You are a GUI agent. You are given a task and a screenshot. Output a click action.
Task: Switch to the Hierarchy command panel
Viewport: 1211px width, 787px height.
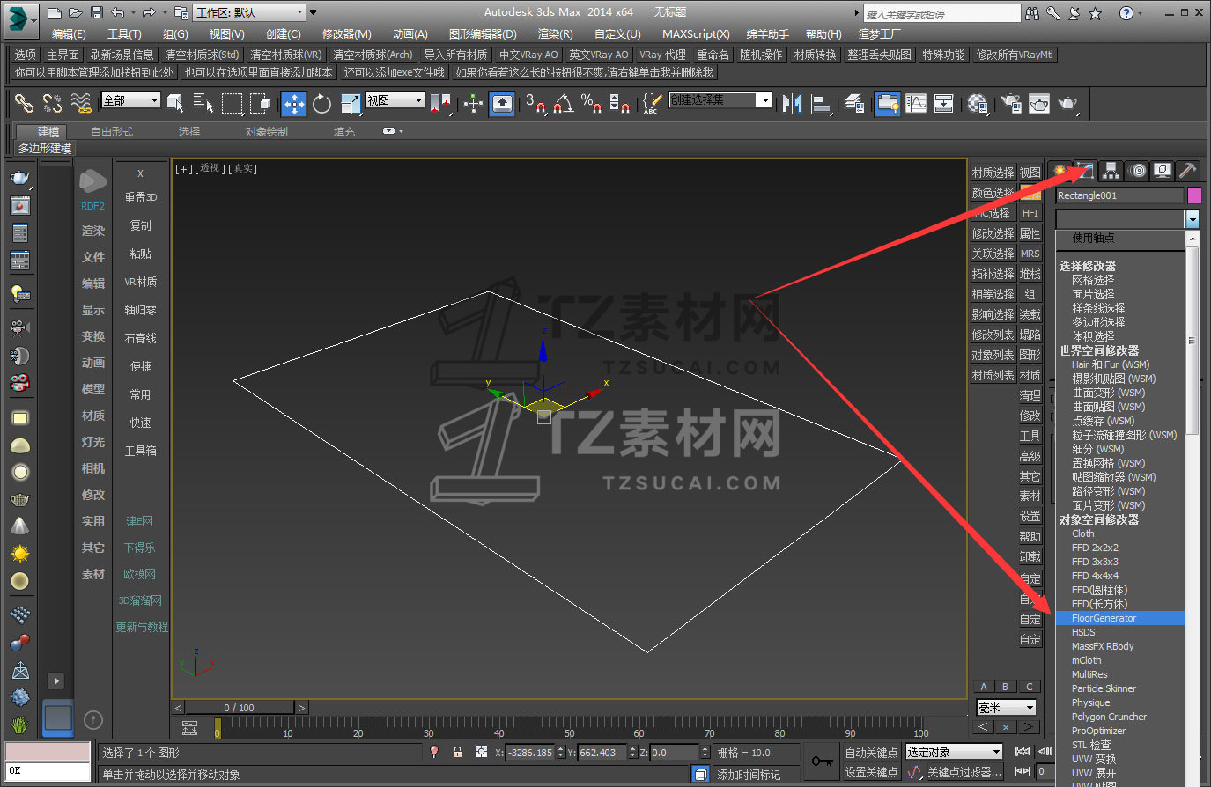point(1111,171)
